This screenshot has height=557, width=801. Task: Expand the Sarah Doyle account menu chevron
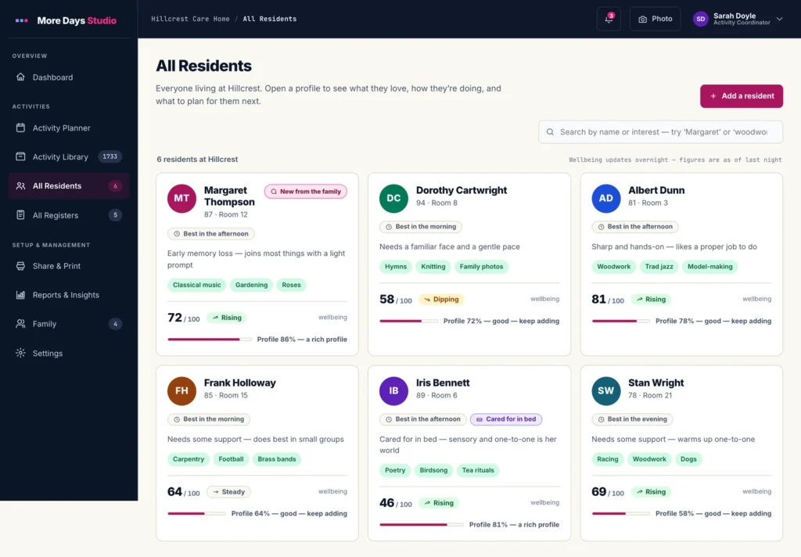coord(780,19)
